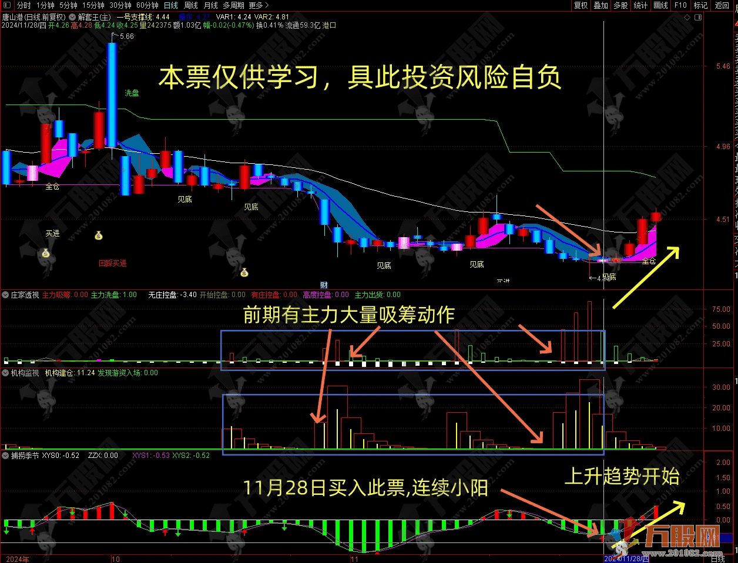This screenshot has width=738, height=563.
Task: Click the 财 info marker on the date axis
Action: (324, 285)
